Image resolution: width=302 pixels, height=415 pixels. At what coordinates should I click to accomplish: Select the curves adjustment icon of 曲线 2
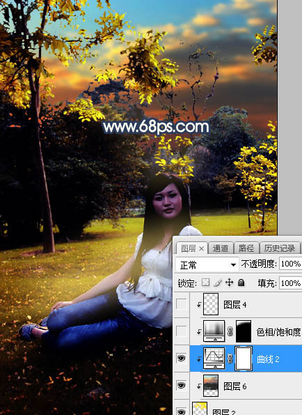[x=214, y=358]
